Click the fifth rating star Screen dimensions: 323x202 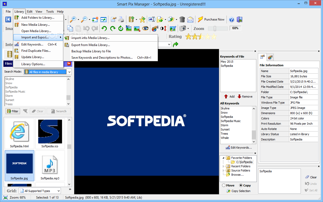tap(214, 37)
